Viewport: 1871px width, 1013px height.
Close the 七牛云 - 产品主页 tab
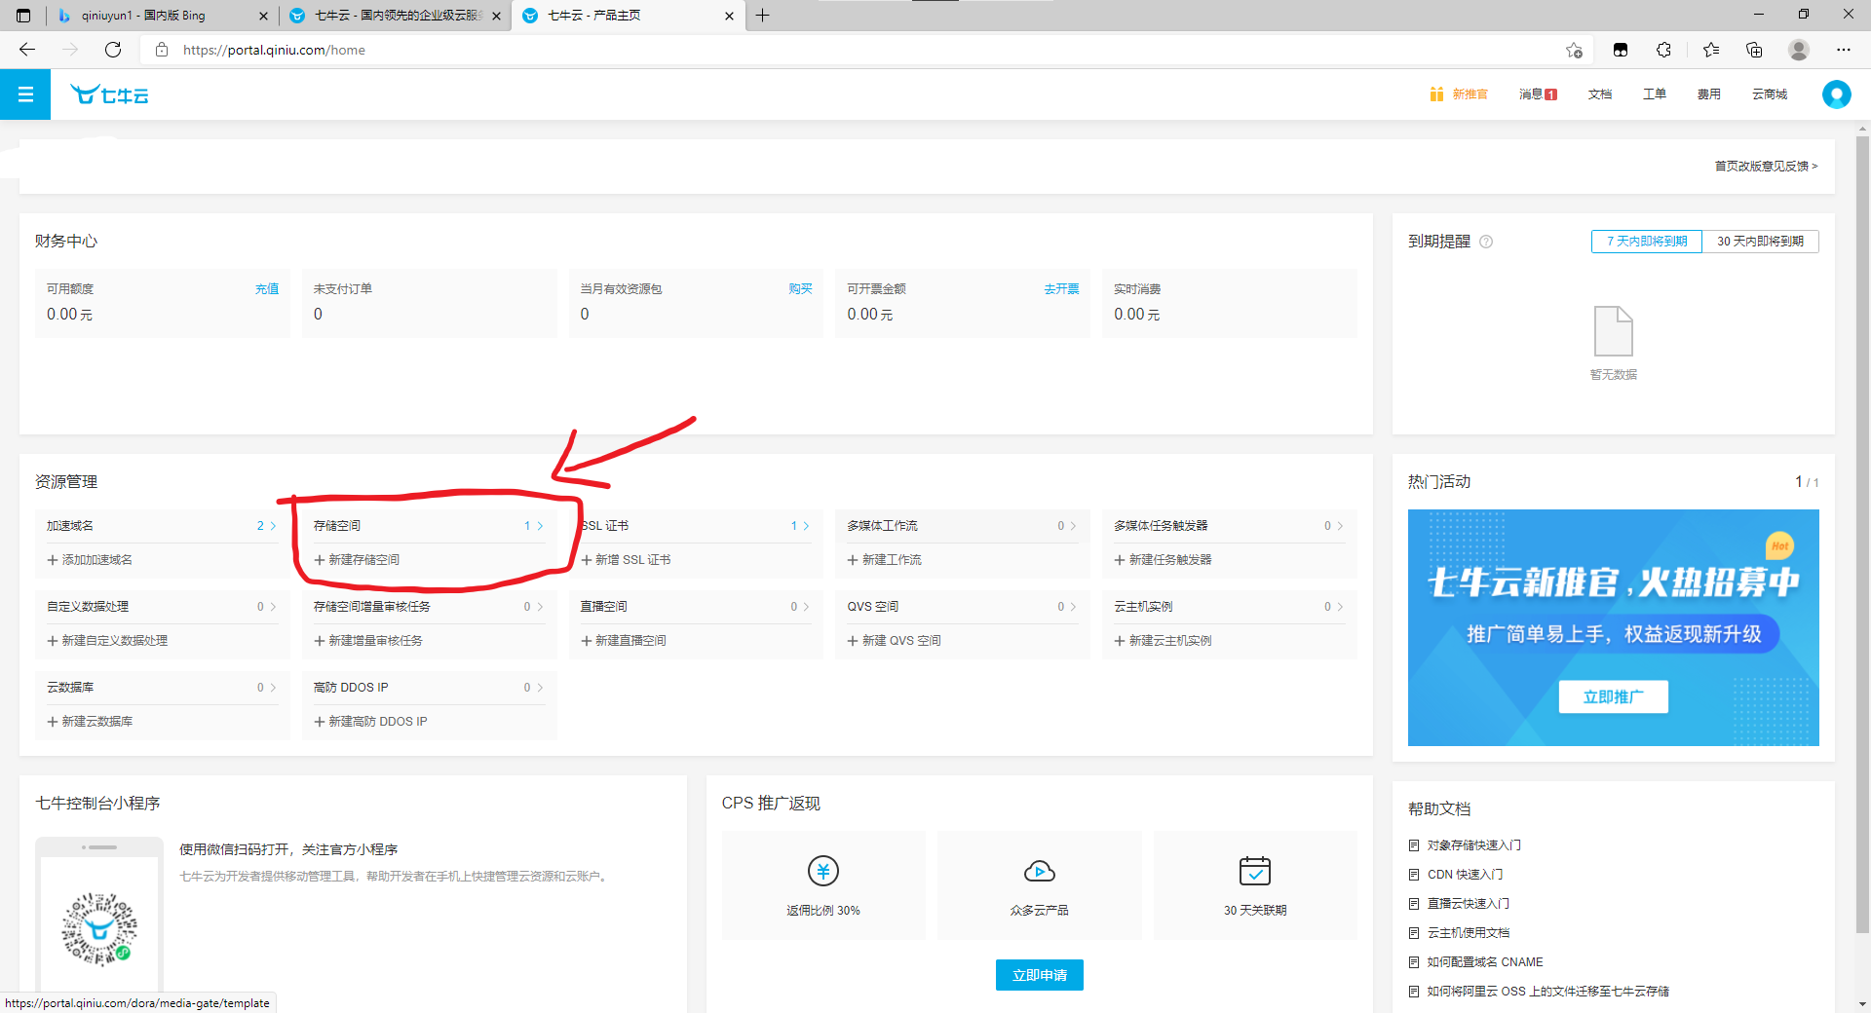click(x=729, y=16)
